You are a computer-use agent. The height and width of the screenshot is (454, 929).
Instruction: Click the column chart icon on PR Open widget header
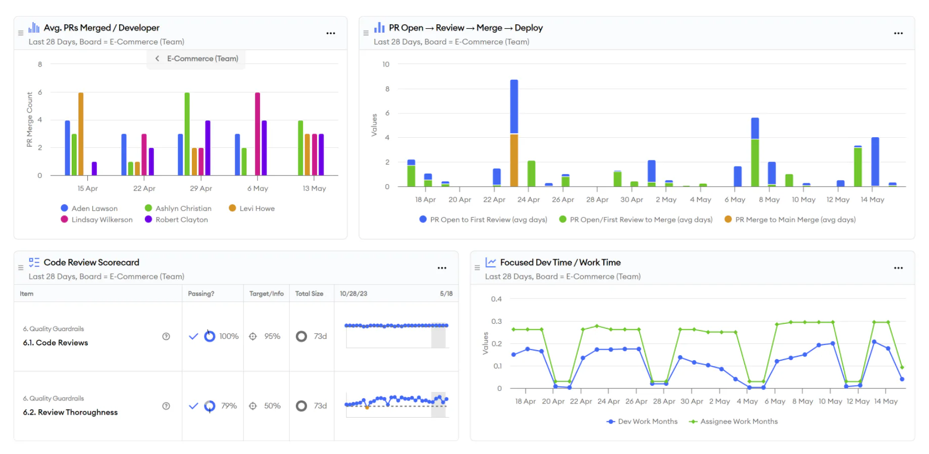point(379,27)
